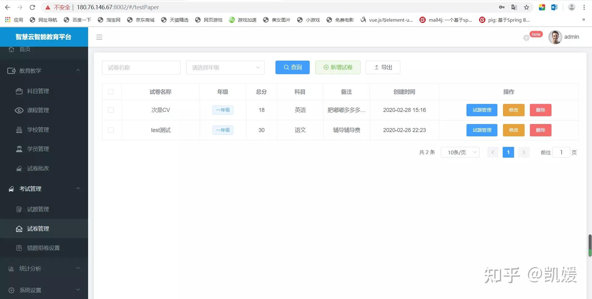Screen dimensions: 592x299
Task: Open the 请选择年级 dropdown
Action: point(225,67)
